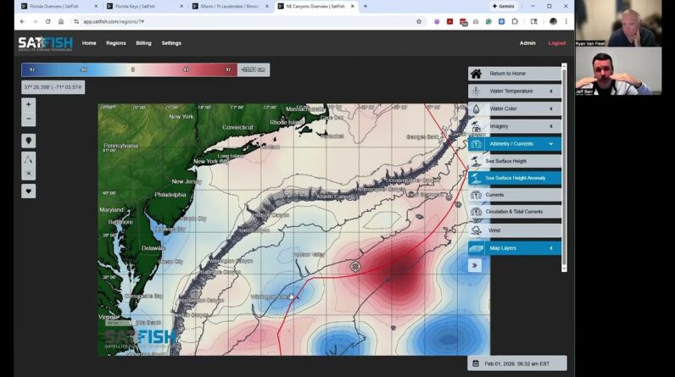The width and height of the screenshot is (675, 377).
Task: Select the location pin marker tool
Action: pyautogui.click(x=28, y=141)
